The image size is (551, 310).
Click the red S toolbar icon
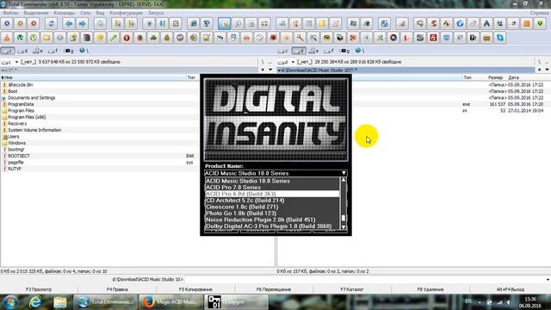coord(433,23)
